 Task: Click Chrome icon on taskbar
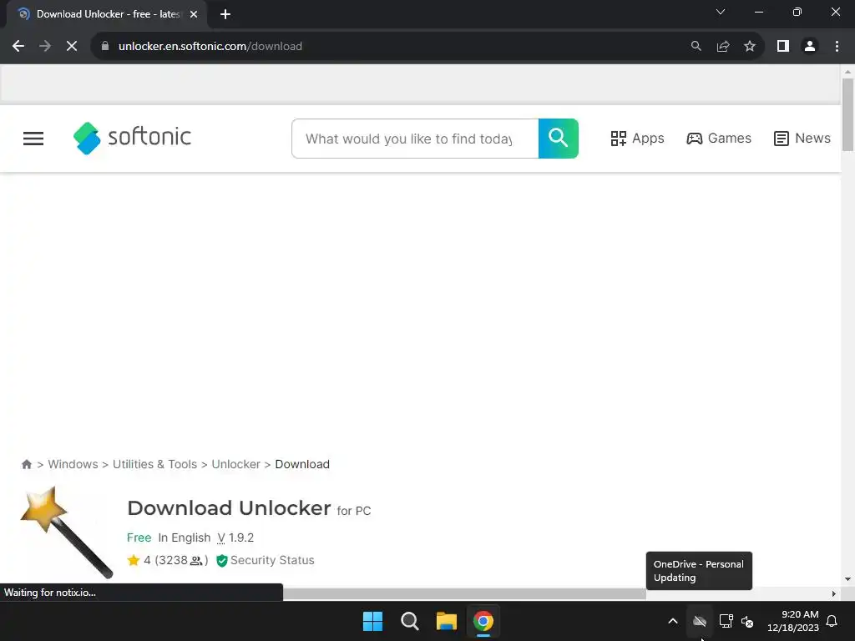tap(483, 621)
